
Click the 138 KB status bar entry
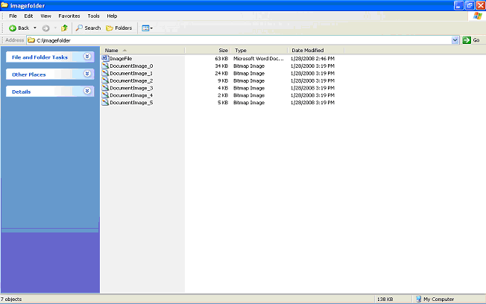385,300
